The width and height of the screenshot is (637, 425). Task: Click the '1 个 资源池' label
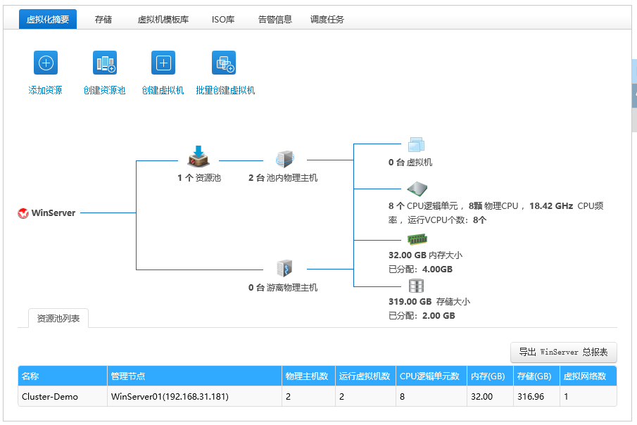[199, 178]
